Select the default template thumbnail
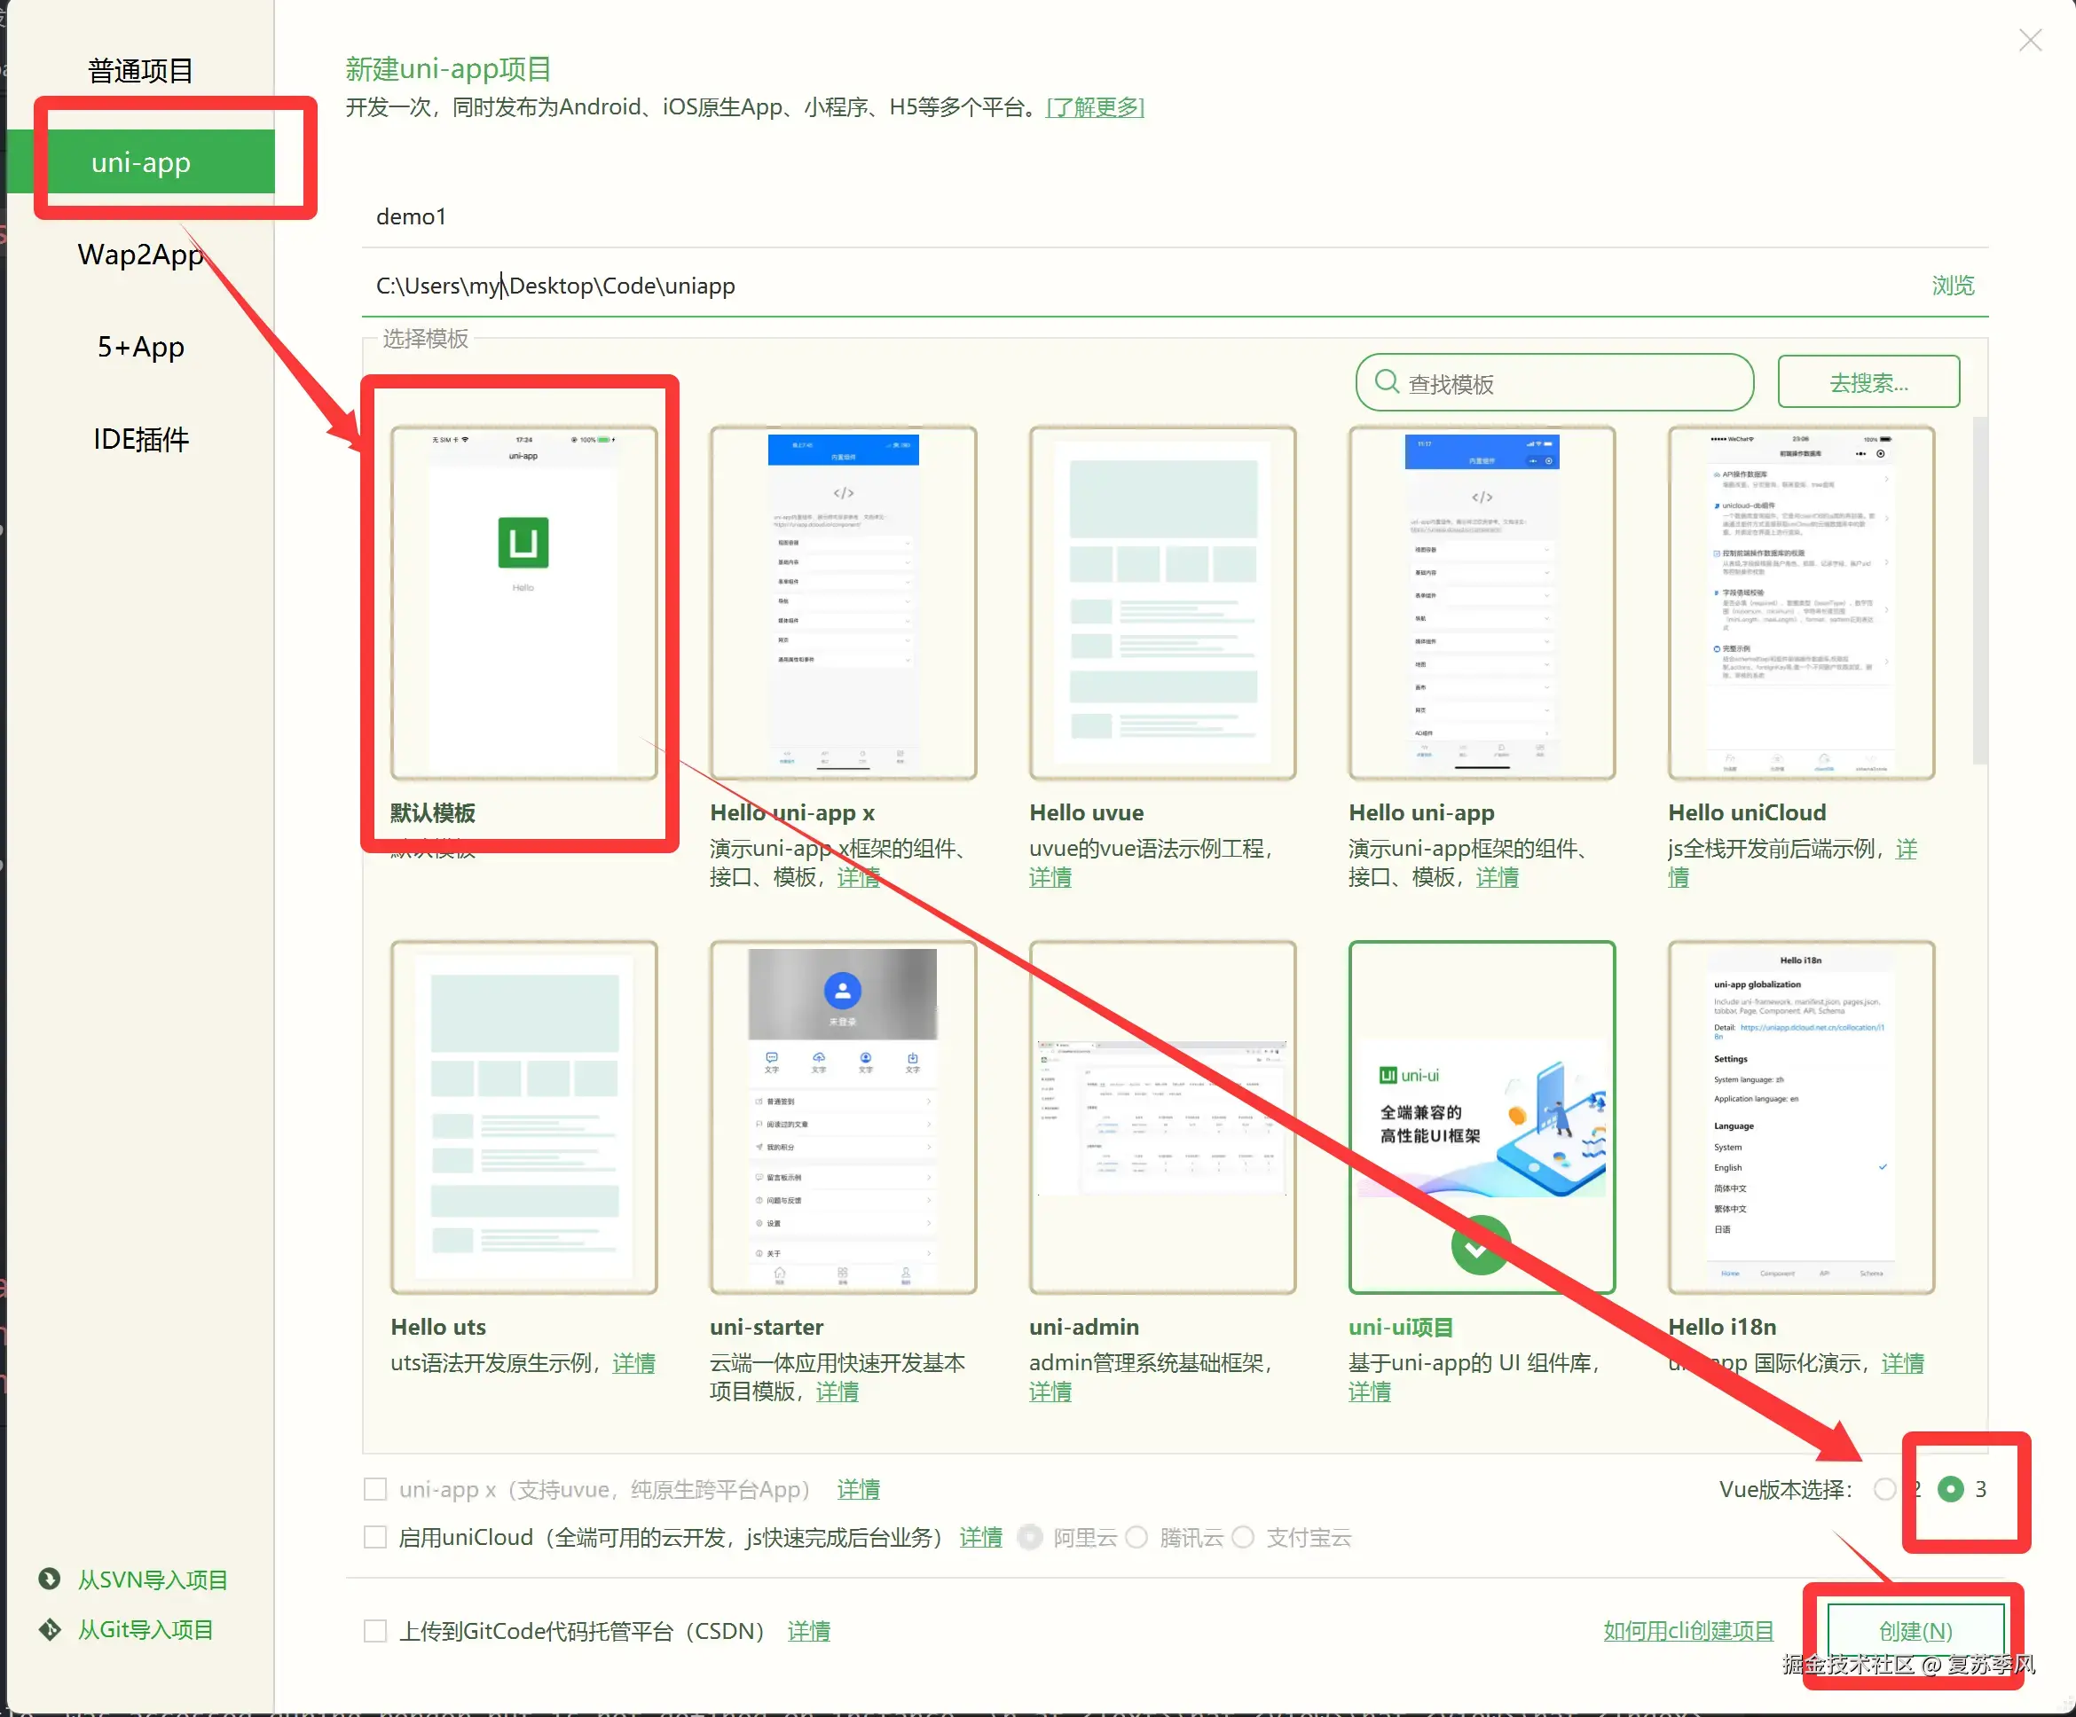Viewport: 2076px width, 1717px height. click(523, 603)
